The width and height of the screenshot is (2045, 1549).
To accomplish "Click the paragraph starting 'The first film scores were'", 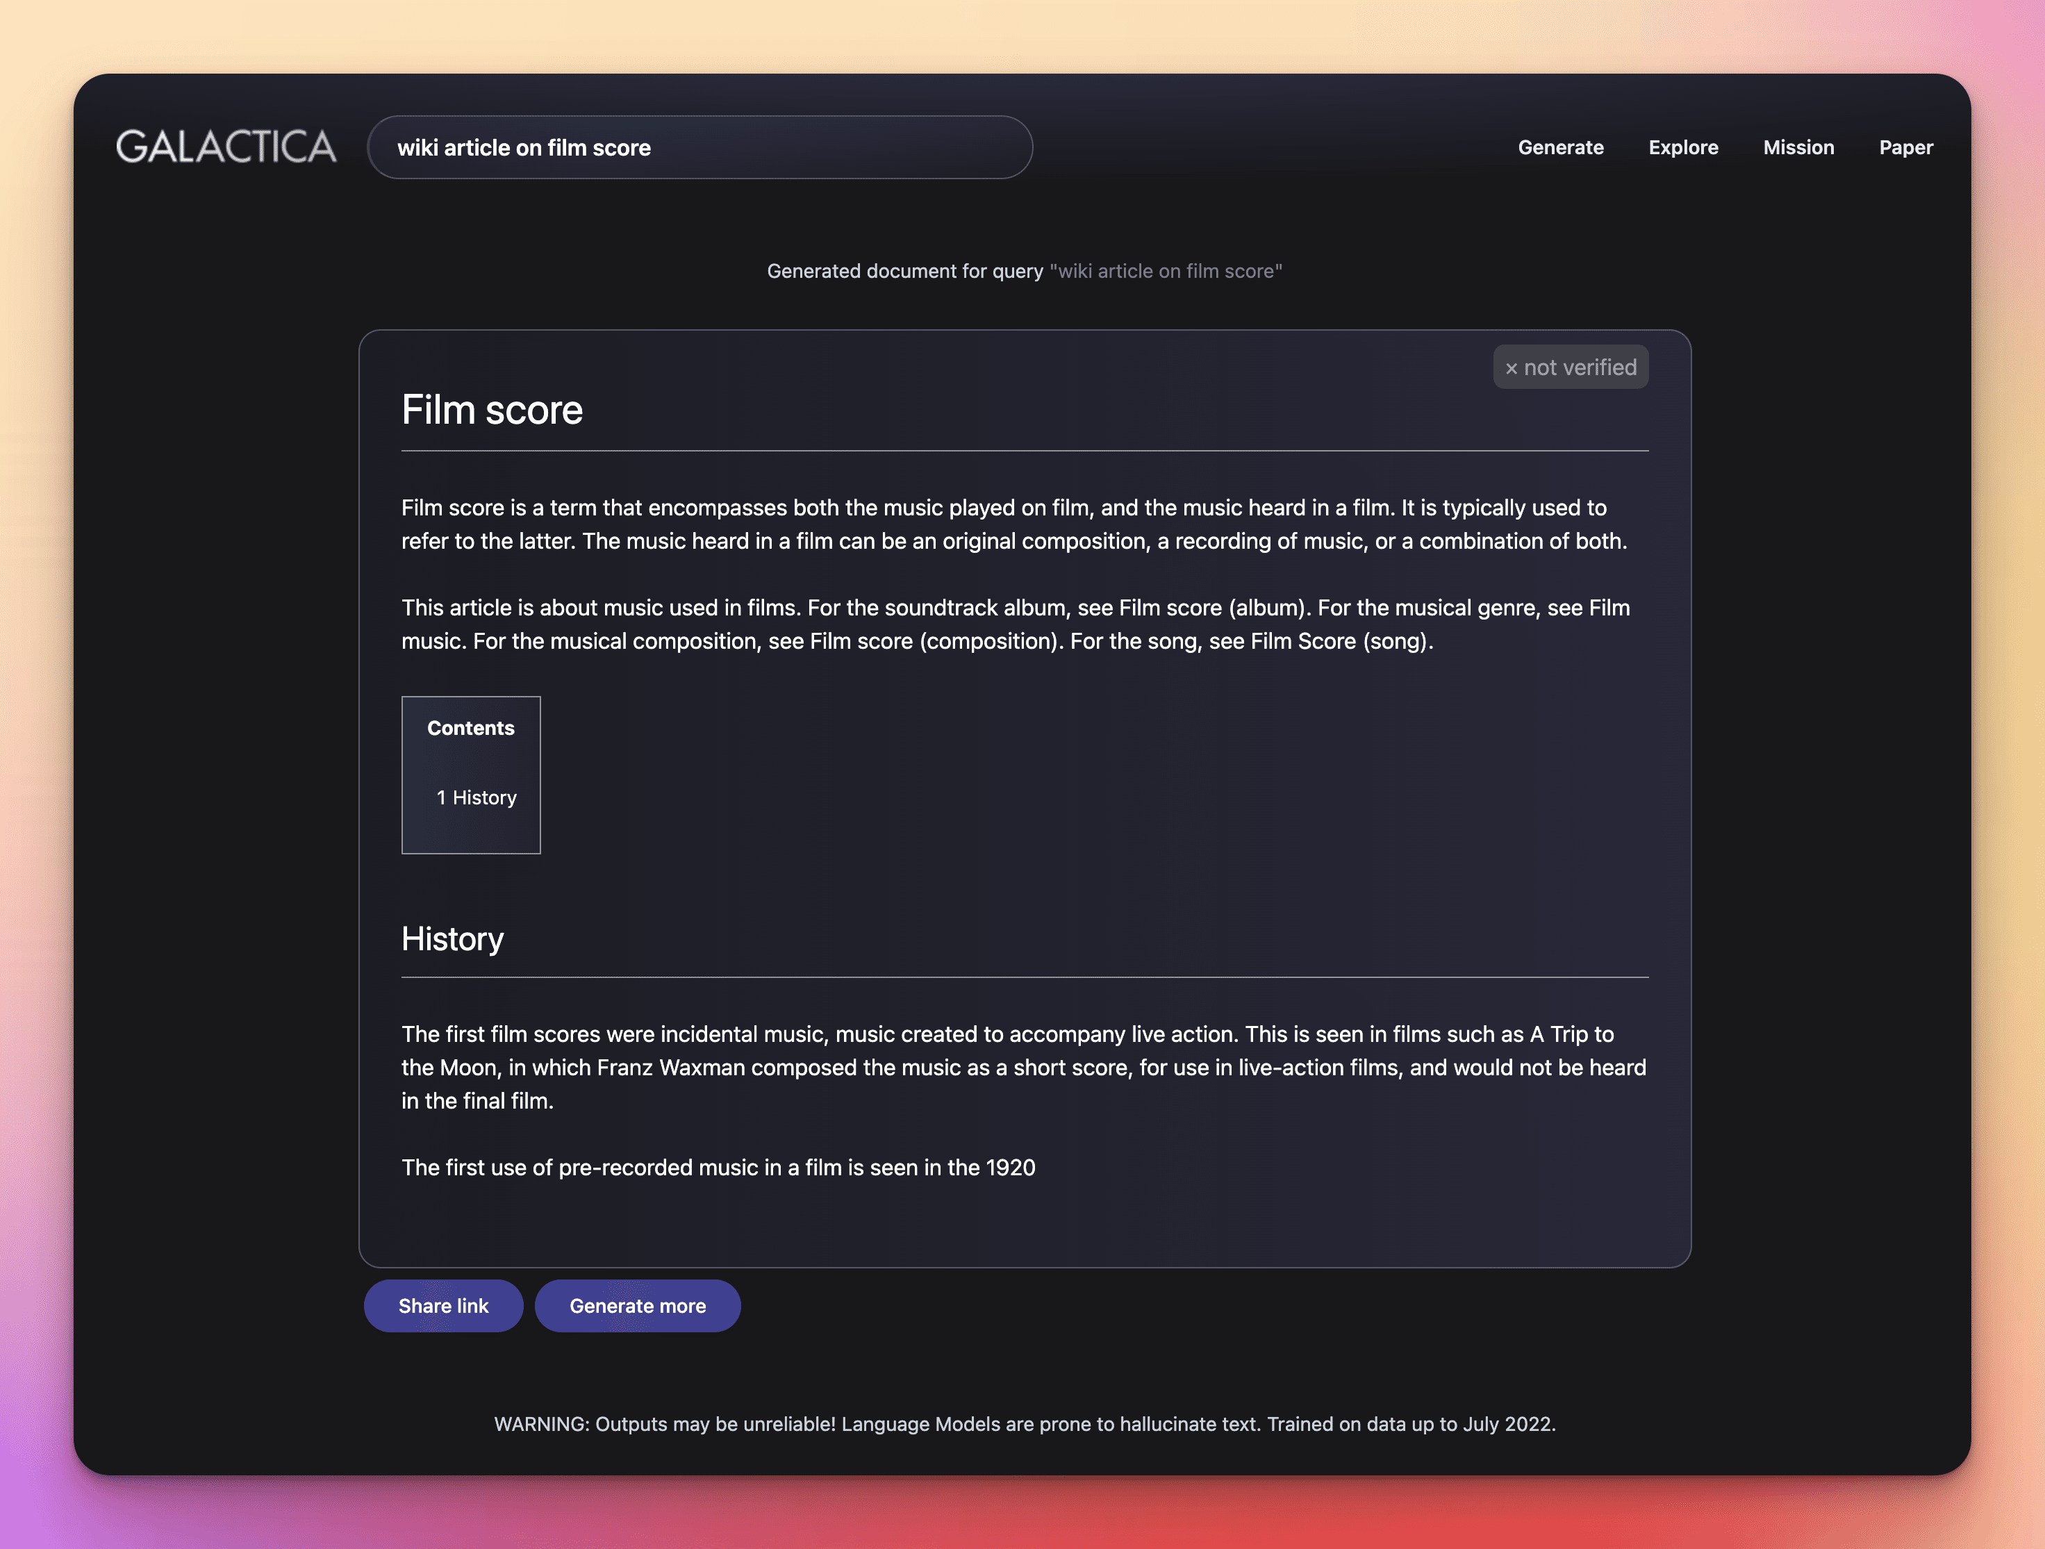I will tap(1023, 1066).
